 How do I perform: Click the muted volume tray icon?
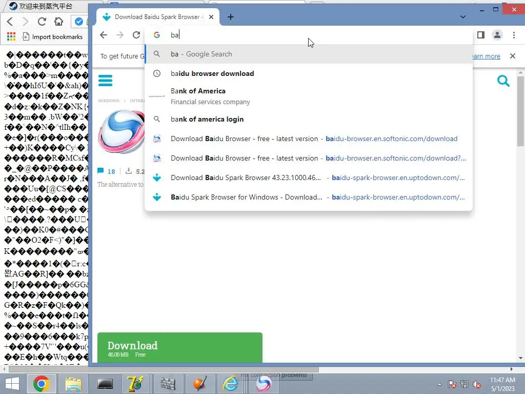click(x=477, y=384)
